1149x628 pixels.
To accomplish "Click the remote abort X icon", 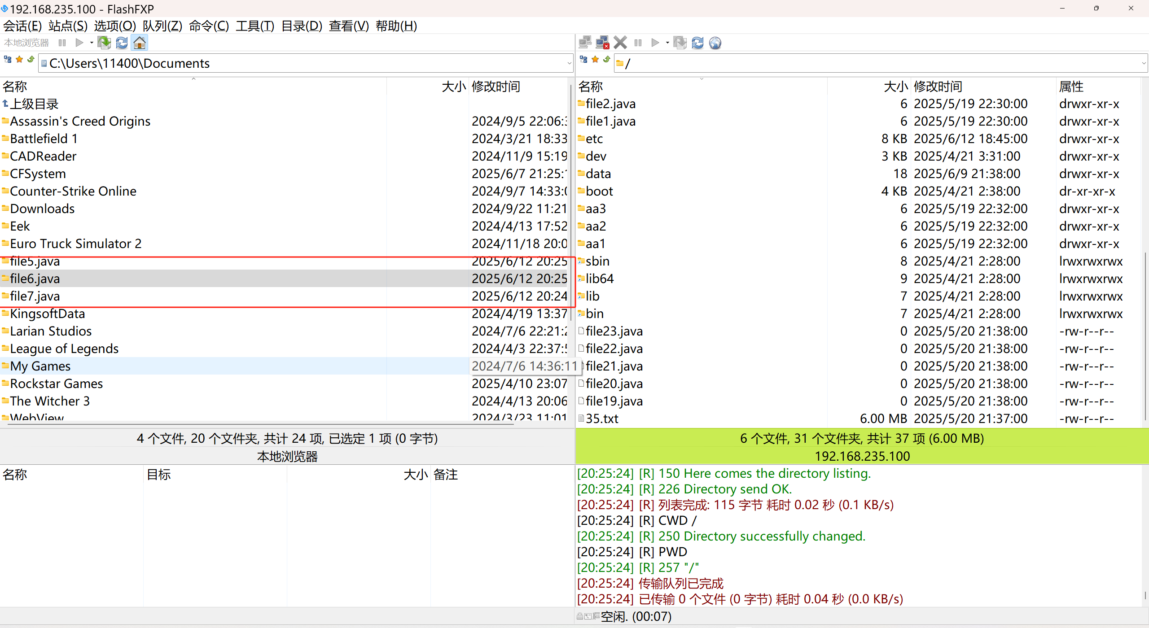I will [x=620, y=43].
